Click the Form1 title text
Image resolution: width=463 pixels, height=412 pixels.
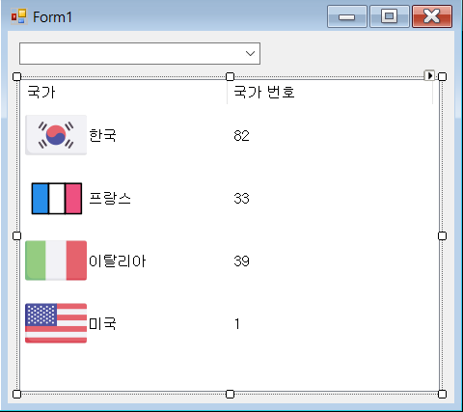click(x=52, y=17)
